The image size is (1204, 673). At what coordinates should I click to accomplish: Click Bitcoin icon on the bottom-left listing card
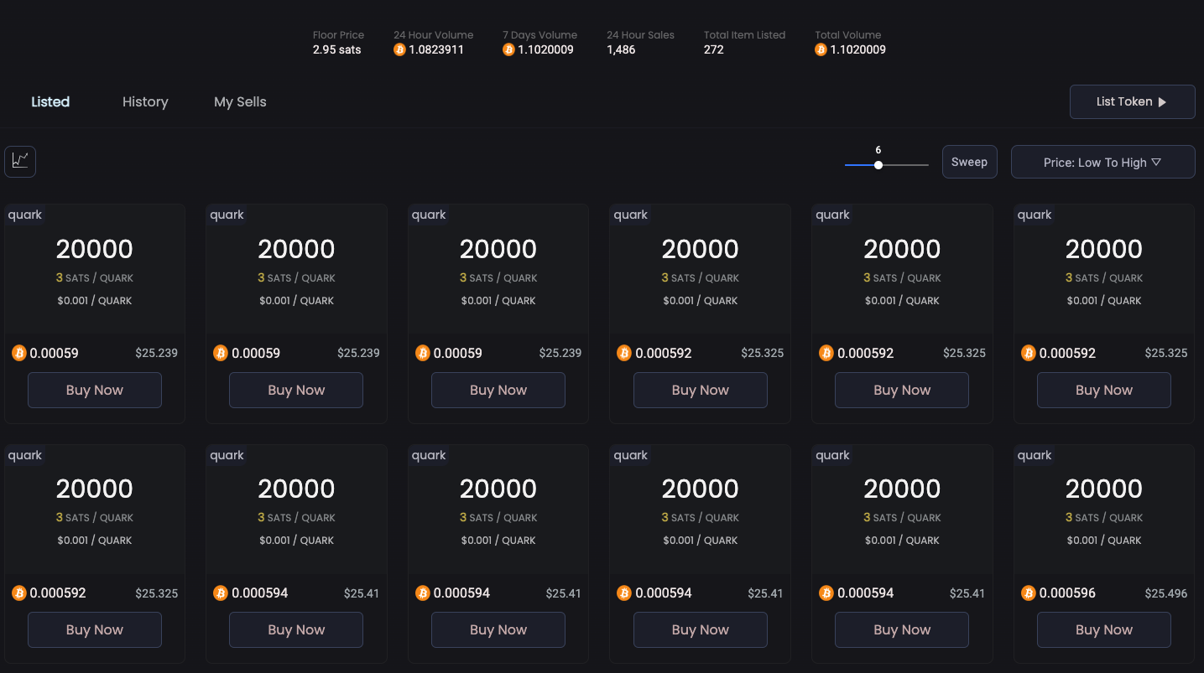click(x=19, y=593)
